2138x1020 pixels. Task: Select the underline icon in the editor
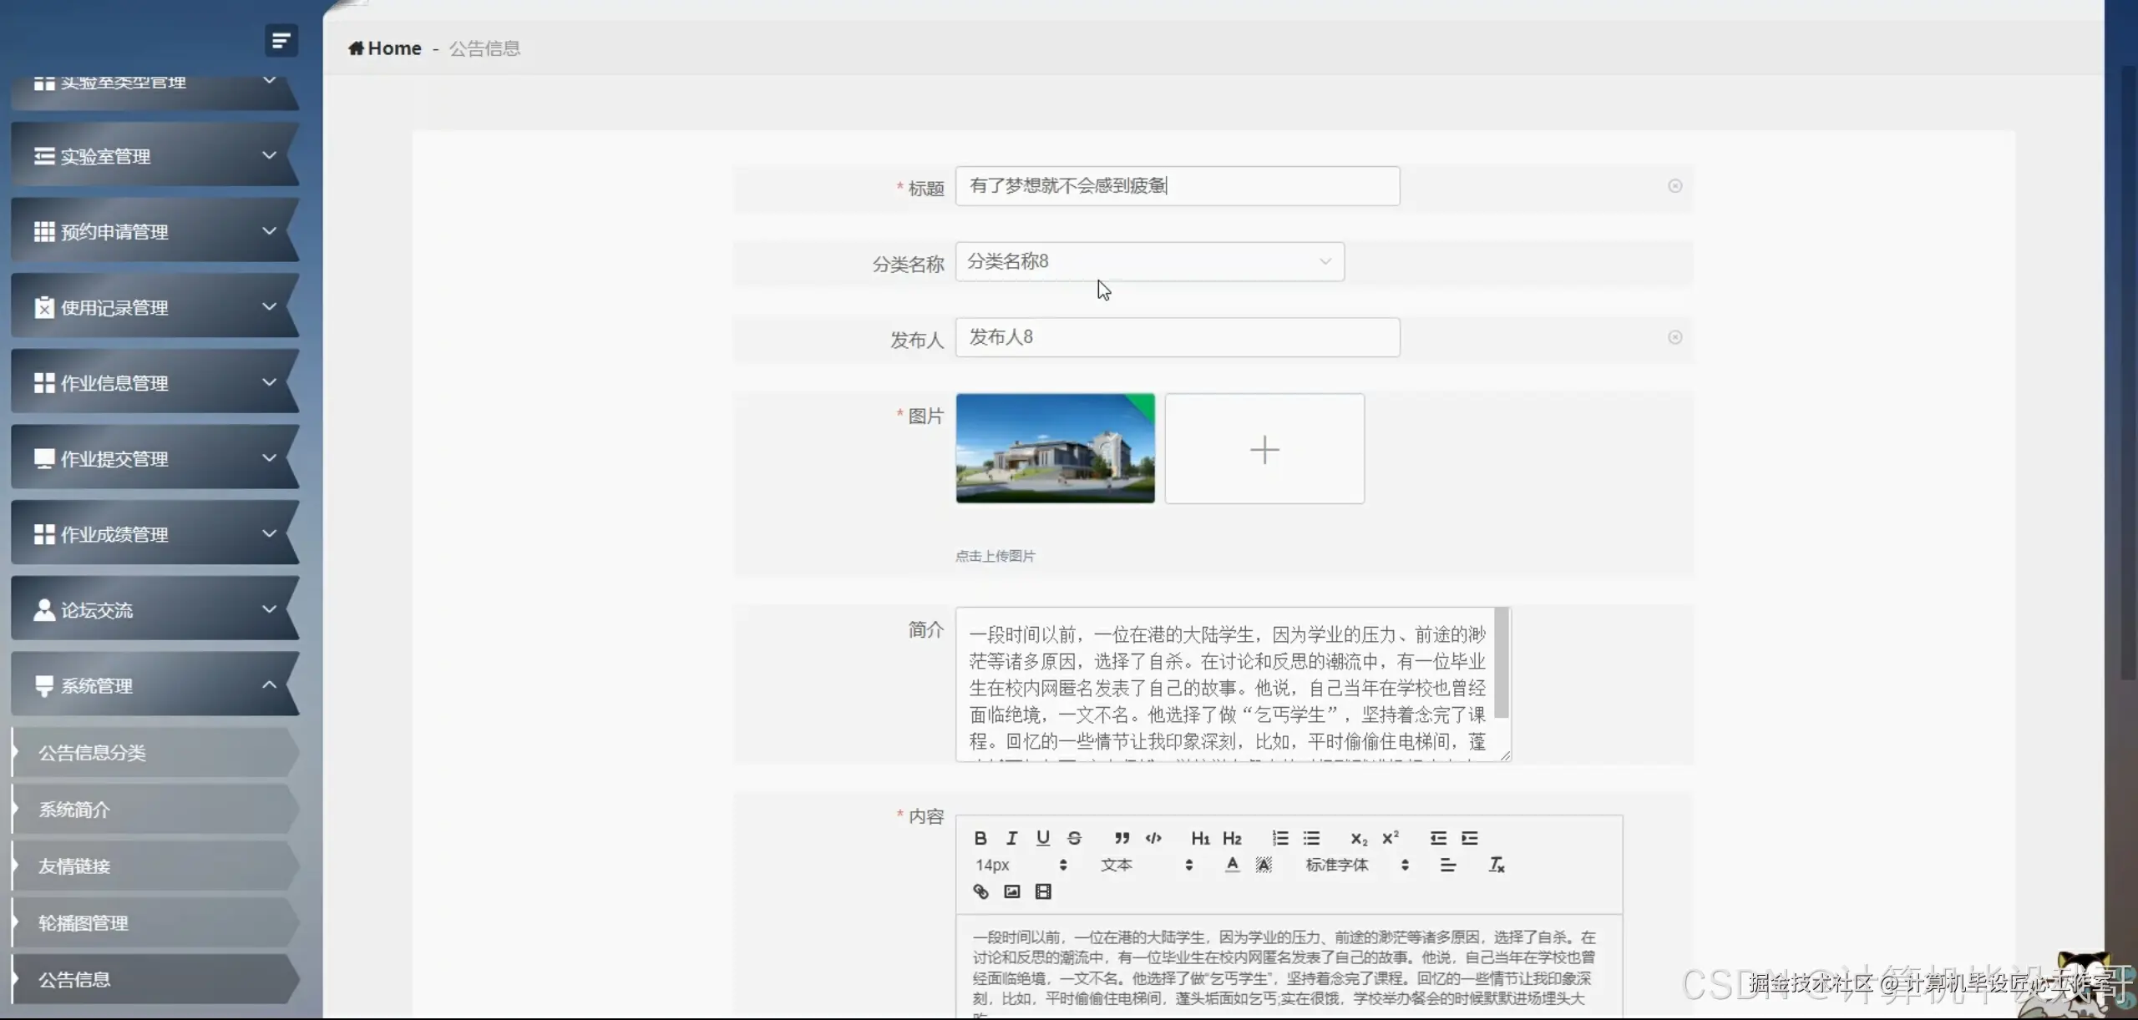(1042, 838)
